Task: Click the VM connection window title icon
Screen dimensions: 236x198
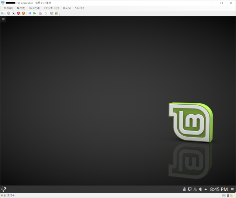Action: 3,3
